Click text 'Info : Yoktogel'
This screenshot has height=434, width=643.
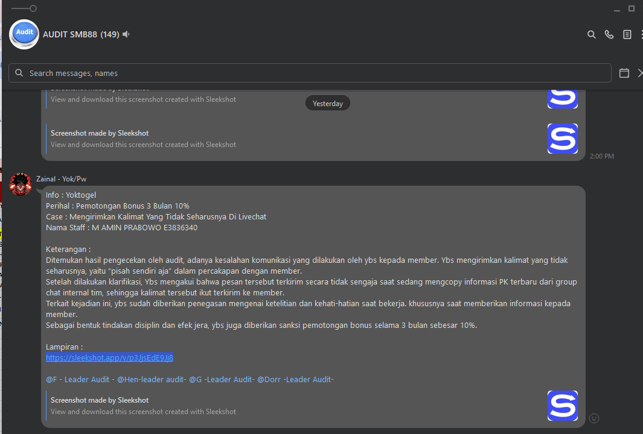pyautogui.click(x=71, y=195)
